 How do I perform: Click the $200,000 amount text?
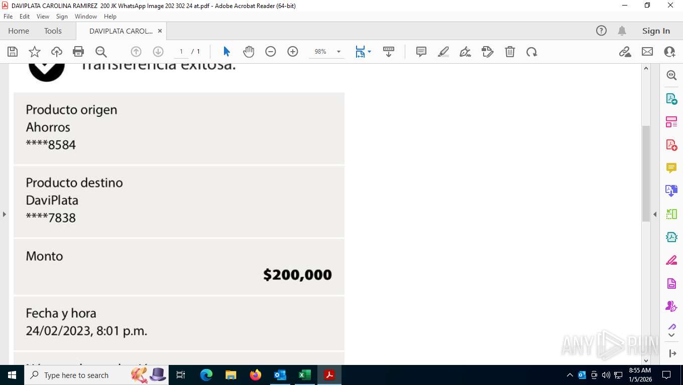[x=297, y=275]
